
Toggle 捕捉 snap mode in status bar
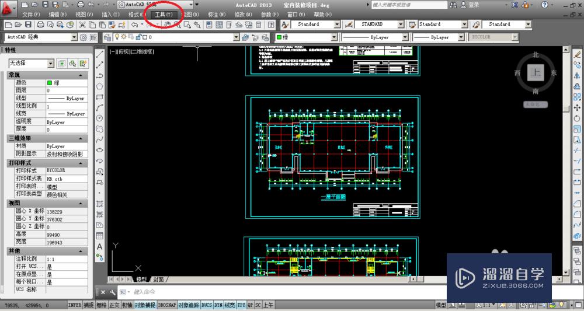pyautogui.click(x=89, y=305)
